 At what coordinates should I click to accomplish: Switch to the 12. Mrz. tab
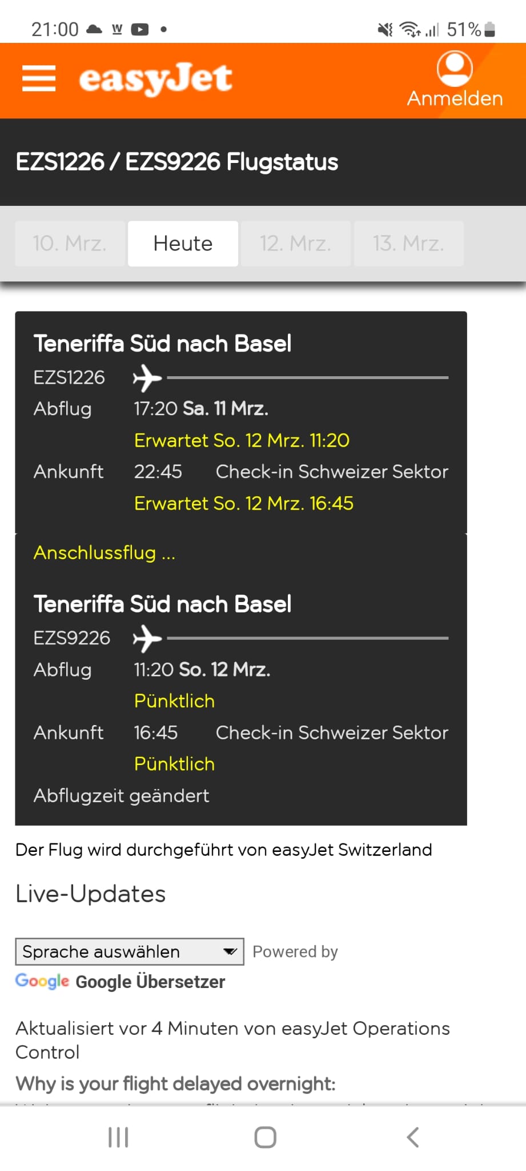tap(296, 244)
